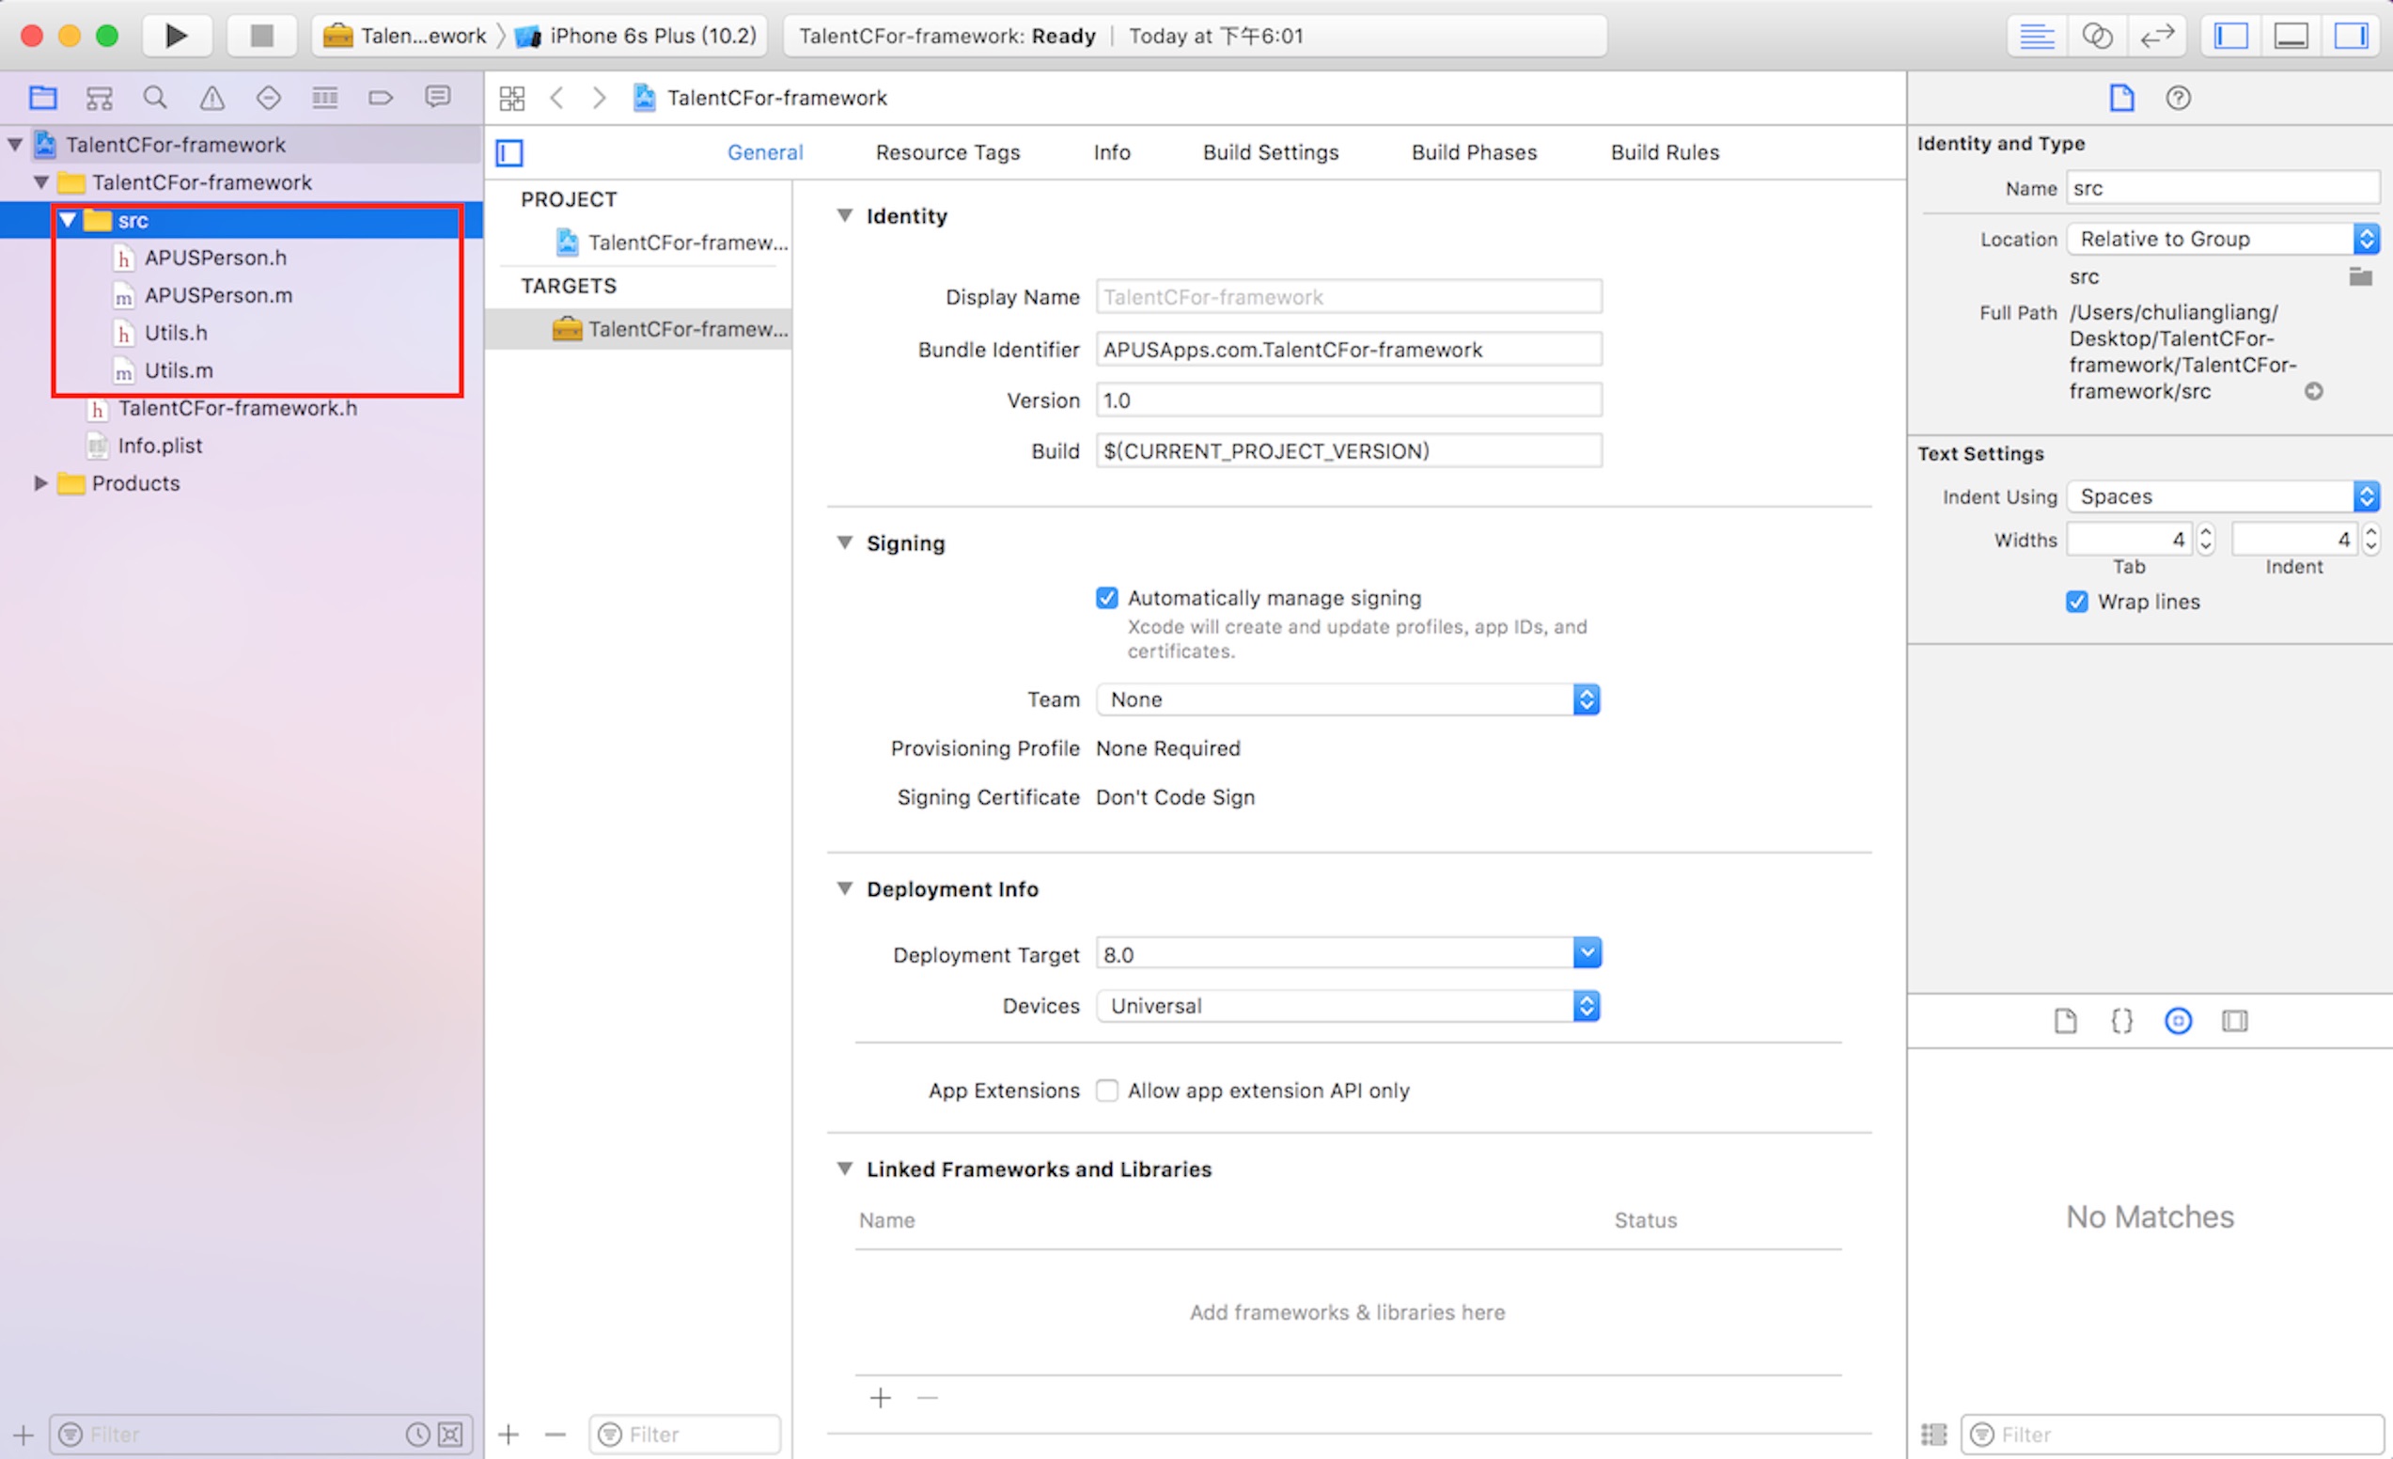
Task: Add a linked framework with plus button
Action: tap(880, 1397)
